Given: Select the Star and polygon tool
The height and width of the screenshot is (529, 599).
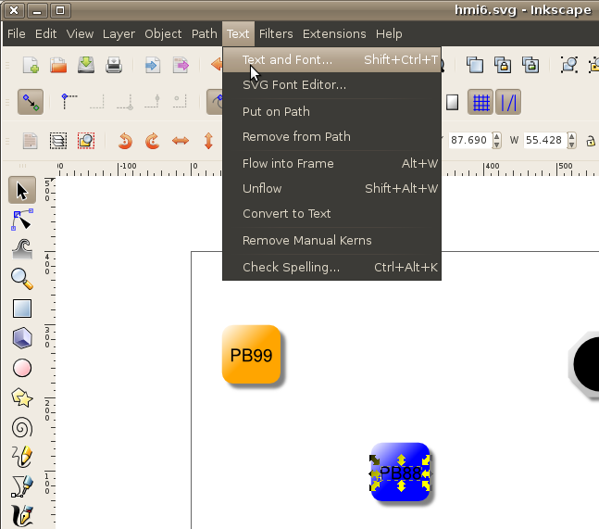Looking at the screenshot, I should pyautogui.click(x=22, y=397).
